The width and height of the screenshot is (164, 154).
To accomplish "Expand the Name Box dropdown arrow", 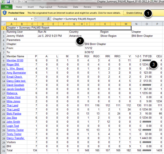I will tap(32, 19).
